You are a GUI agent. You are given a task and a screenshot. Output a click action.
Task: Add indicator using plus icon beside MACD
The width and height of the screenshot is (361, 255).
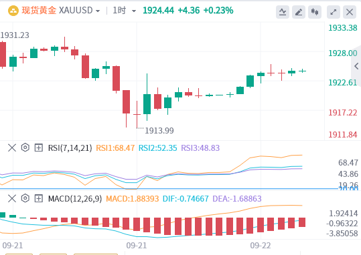[x=38, y=198]
